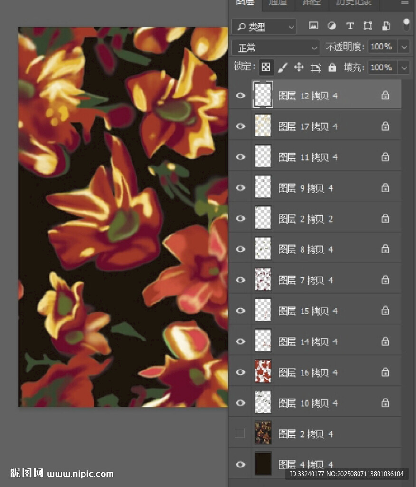Expand the 填充 fill slider arrow

[404, 68]
